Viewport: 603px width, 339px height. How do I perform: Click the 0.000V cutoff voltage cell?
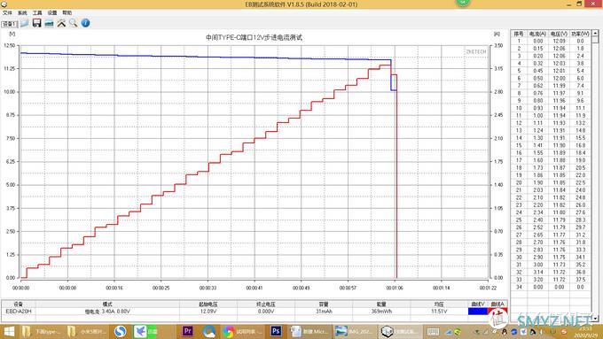[x=266, y=311]
